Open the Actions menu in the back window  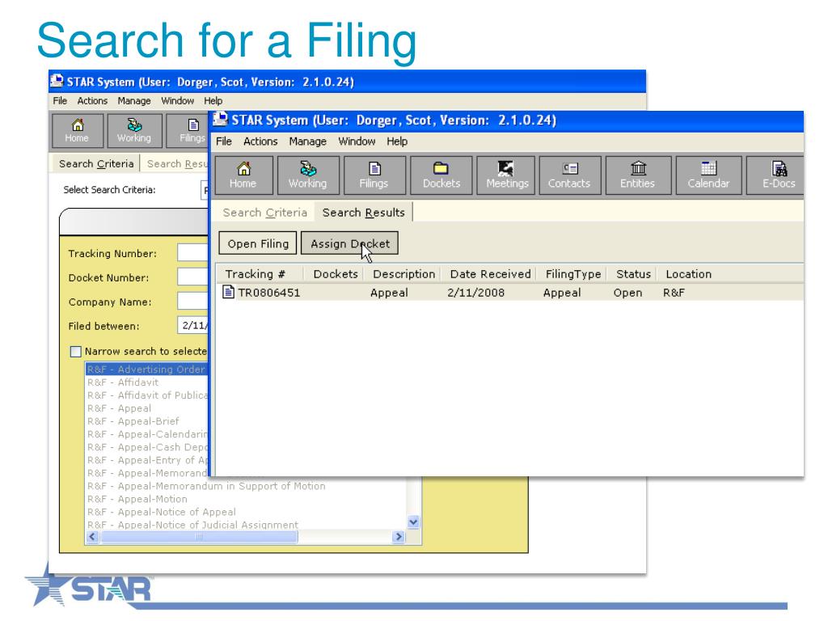pyautogui.click(x=92, y=101)
